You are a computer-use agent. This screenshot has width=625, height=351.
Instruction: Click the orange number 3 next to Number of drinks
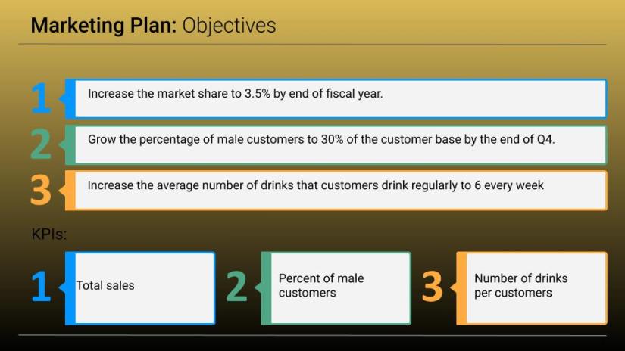(432, 287)
